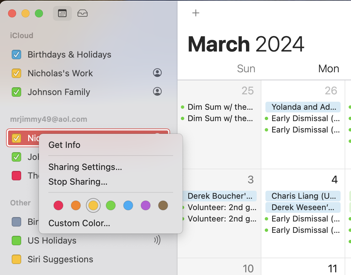Image resolution: width=351 pixels, height=275 pixels.
Task: Click the Siri Suggestions yellow calendar icon
Action: [16, 259]
